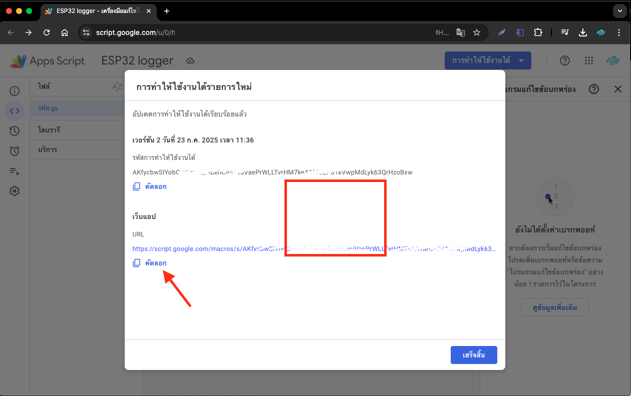This screenshot has width=631, height=396.
Task: Click the Google apps grid icon
Action: pos(589,60)
